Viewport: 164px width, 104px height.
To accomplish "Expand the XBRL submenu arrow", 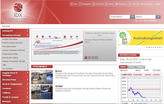I will (27, 65).
